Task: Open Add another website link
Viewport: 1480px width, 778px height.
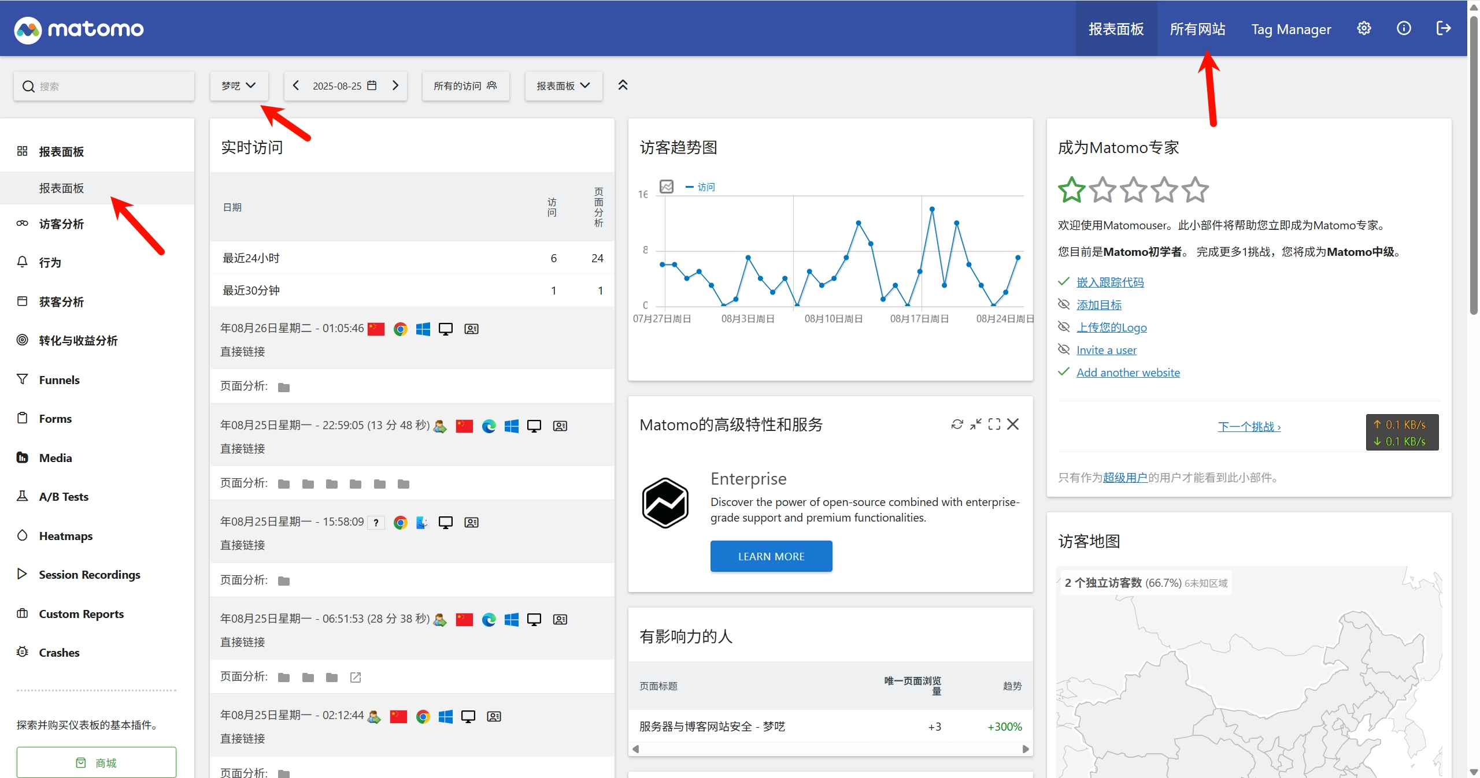Action: (x=1128, y=373)
